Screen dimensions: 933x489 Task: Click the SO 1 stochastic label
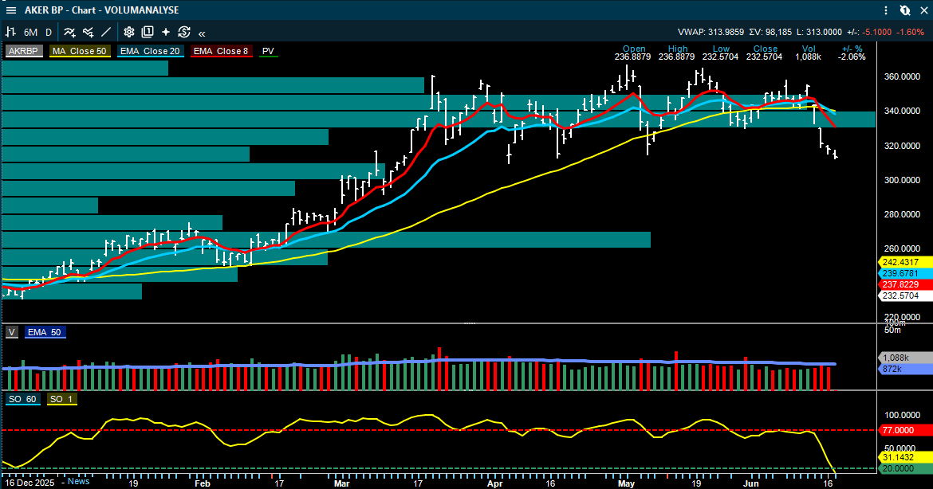click(61, 399)
